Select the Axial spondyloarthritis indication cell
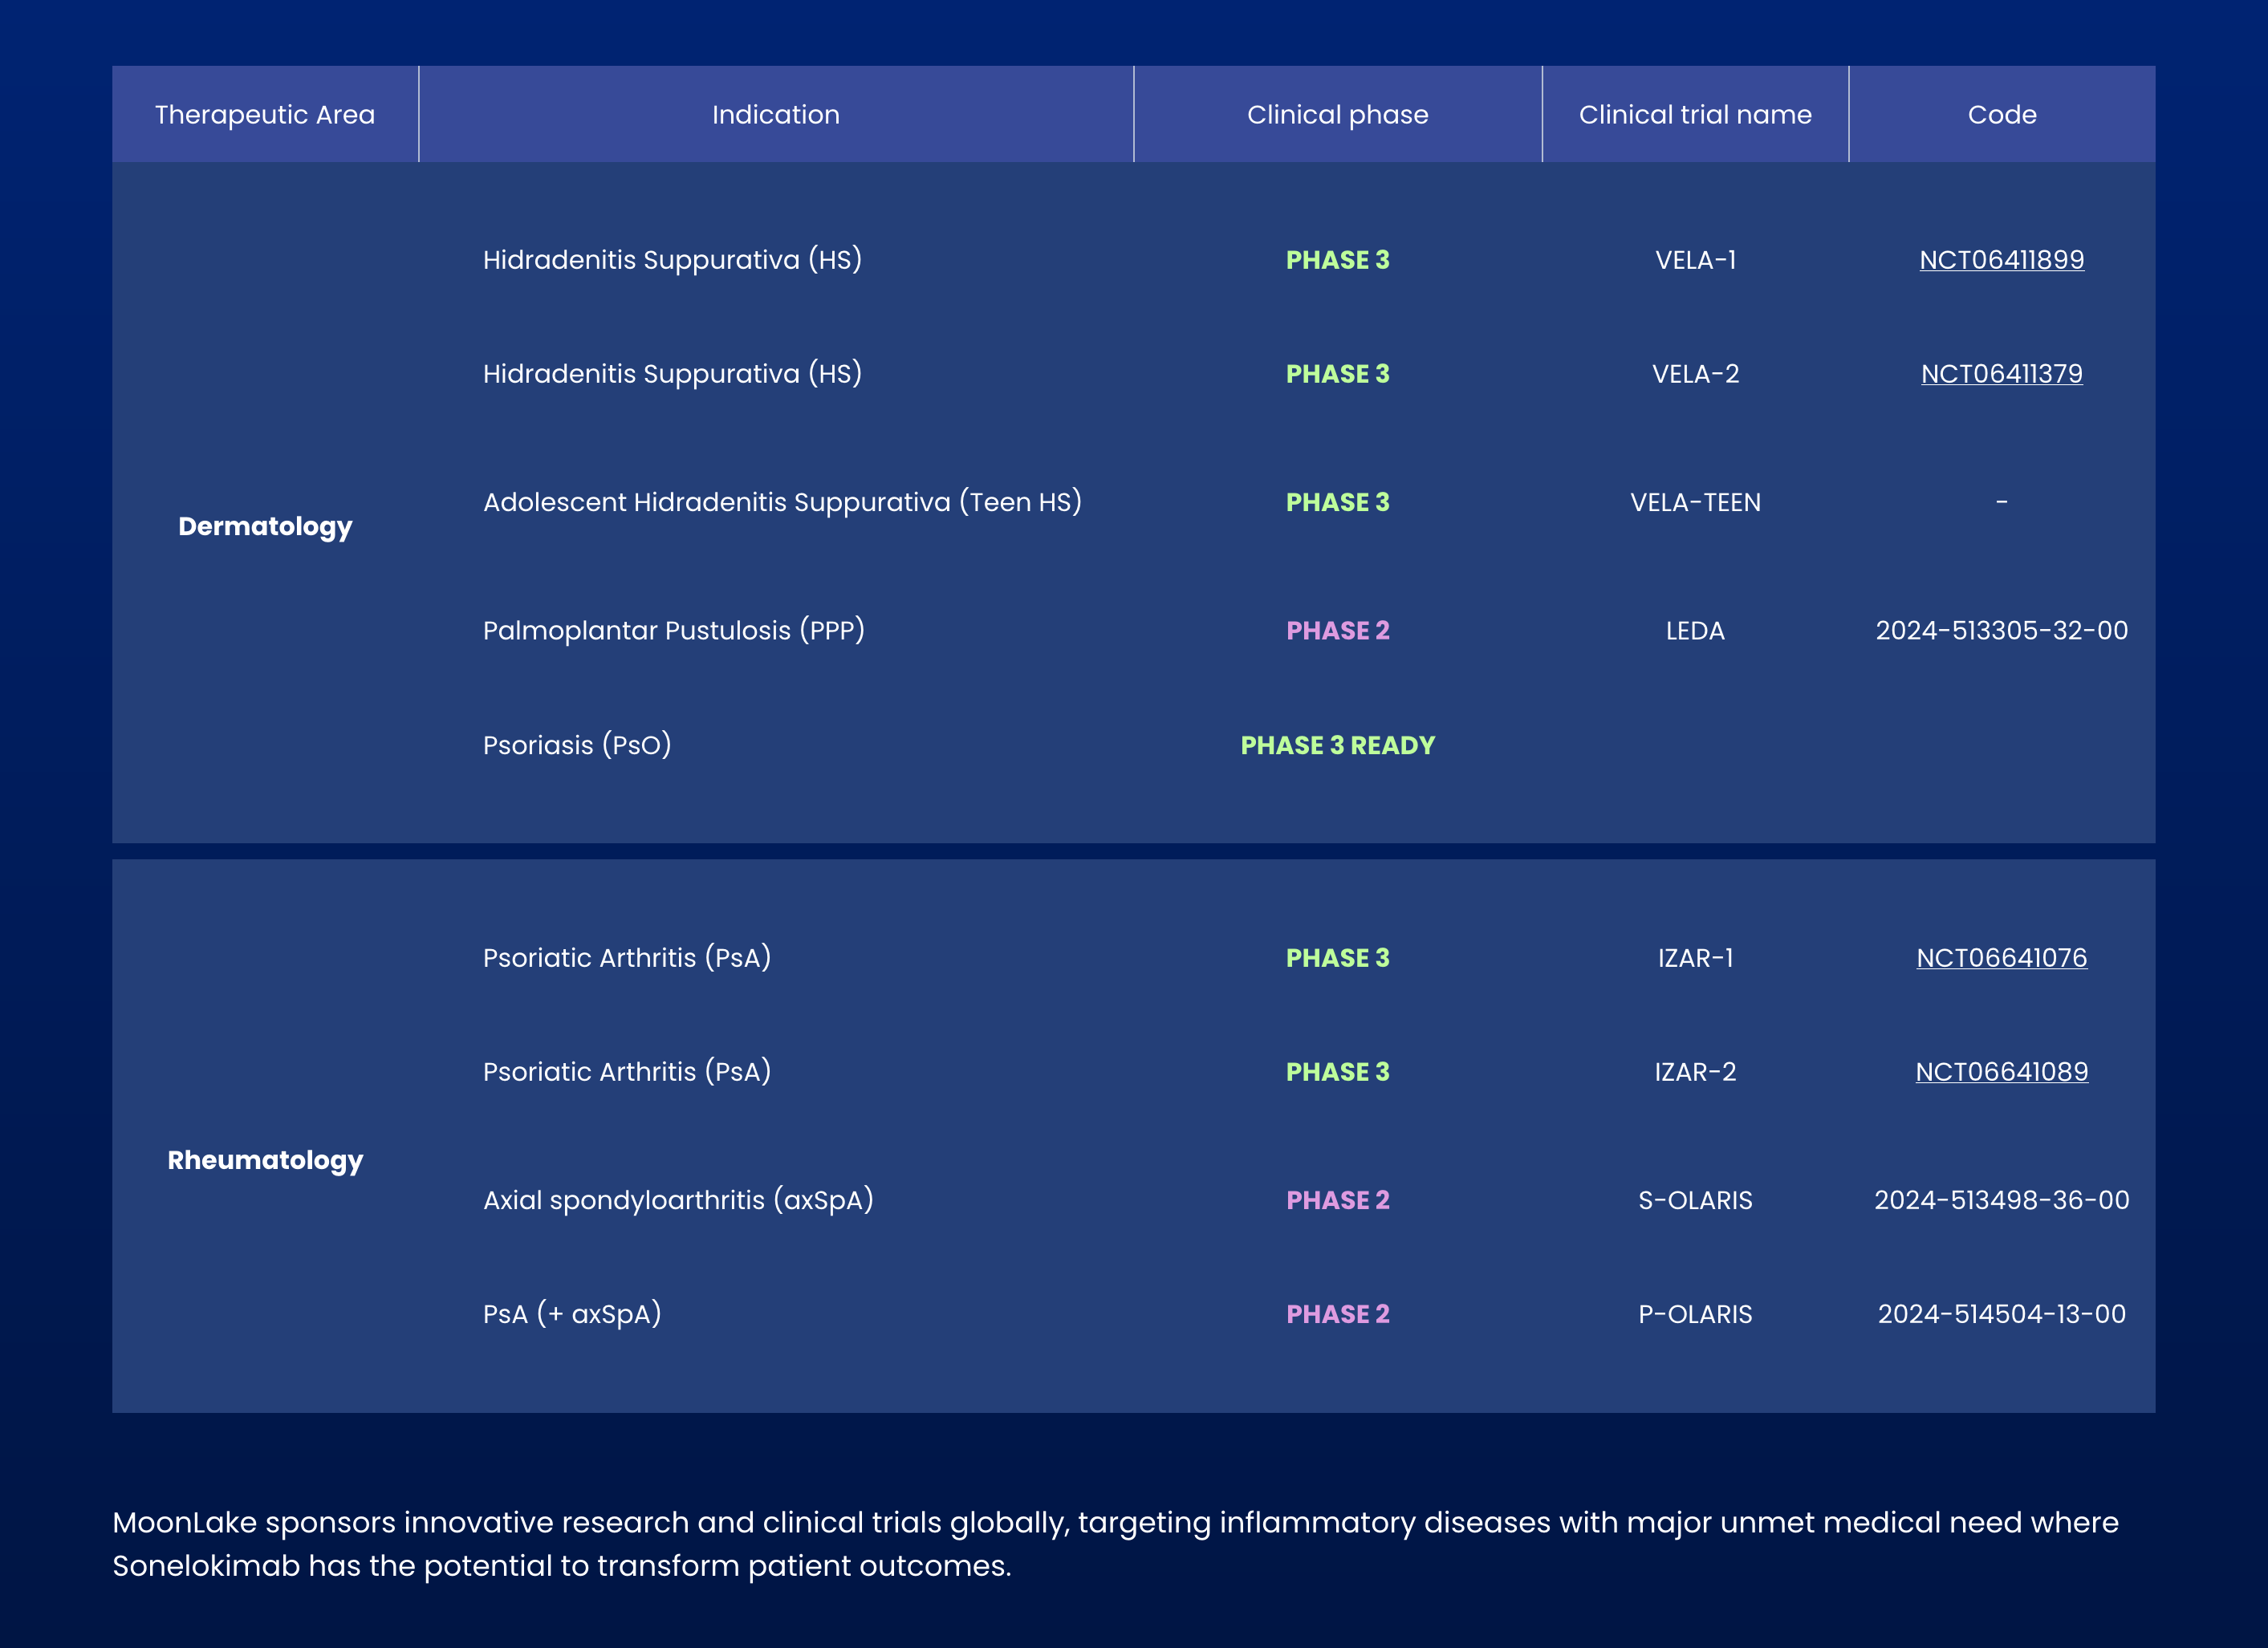Screen dimensions: 2268x1648 pos(678,1200)
